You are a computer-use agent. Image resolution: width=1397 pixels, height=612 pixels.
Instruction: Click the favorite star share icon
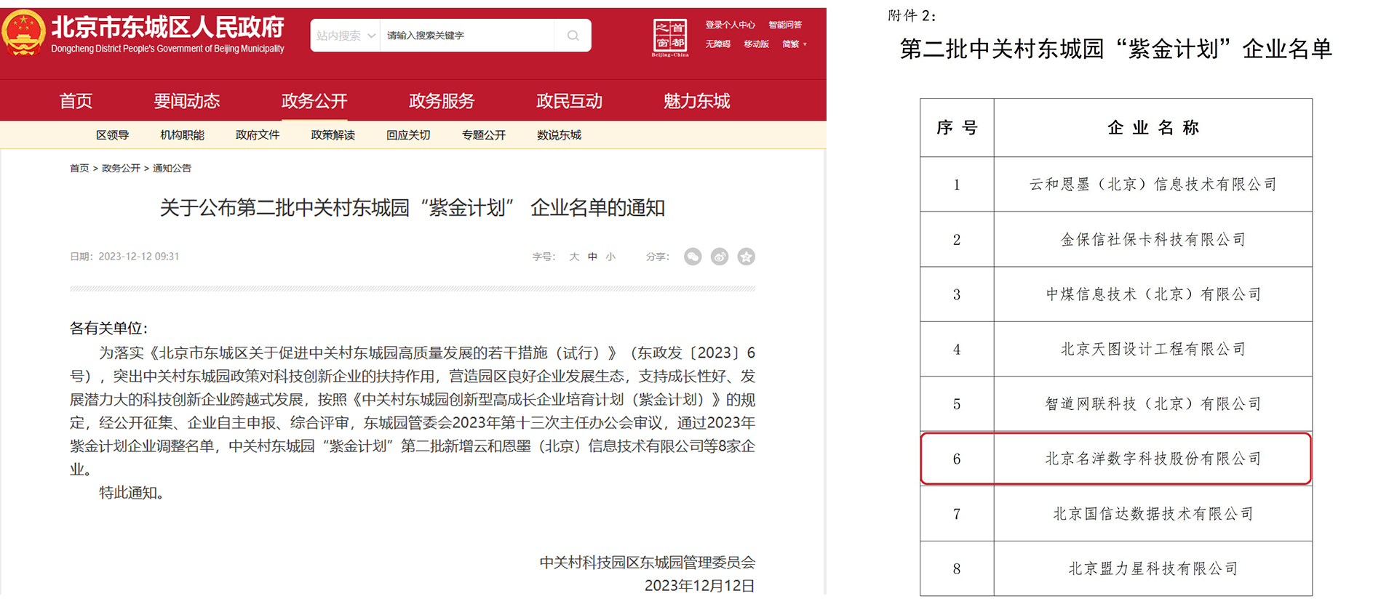(747, 257)
